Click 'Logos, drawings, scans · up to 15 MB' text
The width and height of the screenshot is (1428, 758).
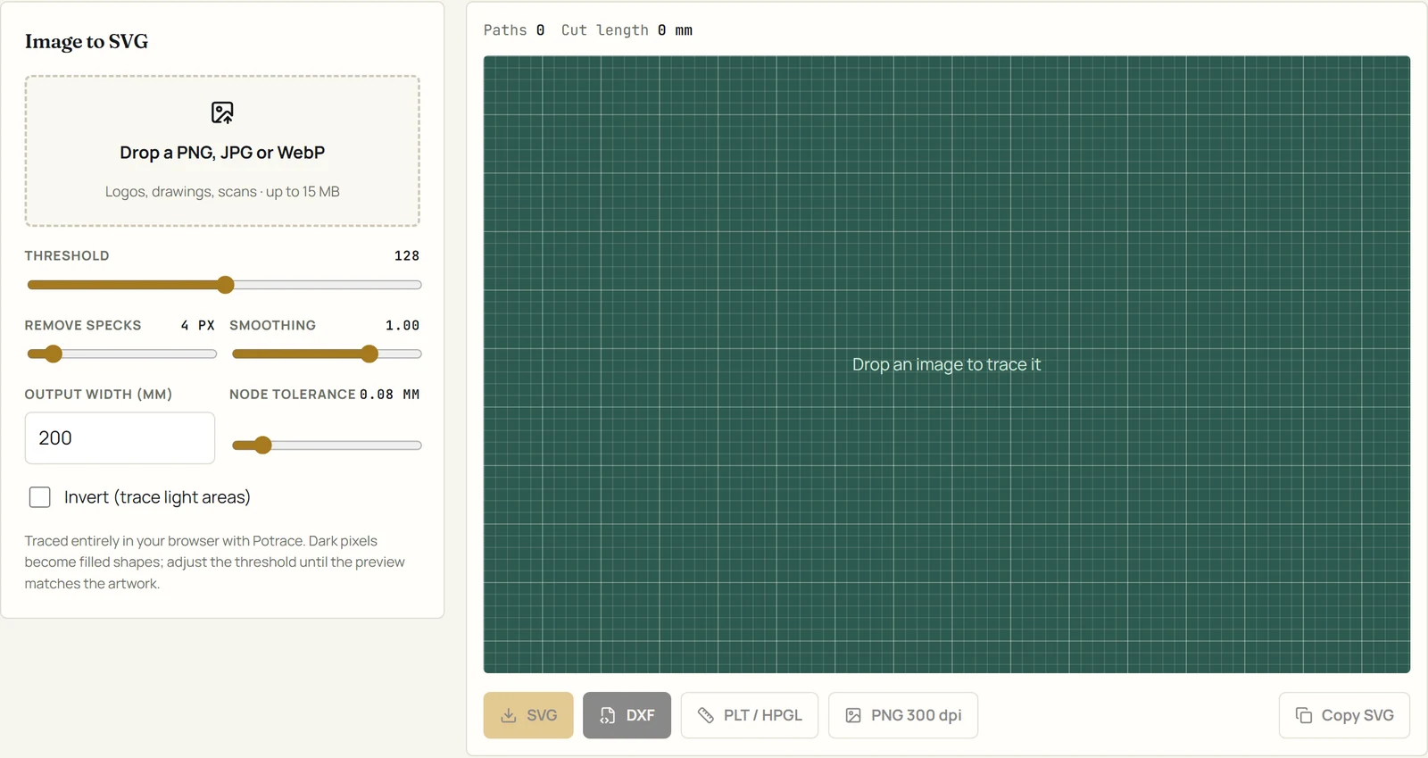point(222,192)
